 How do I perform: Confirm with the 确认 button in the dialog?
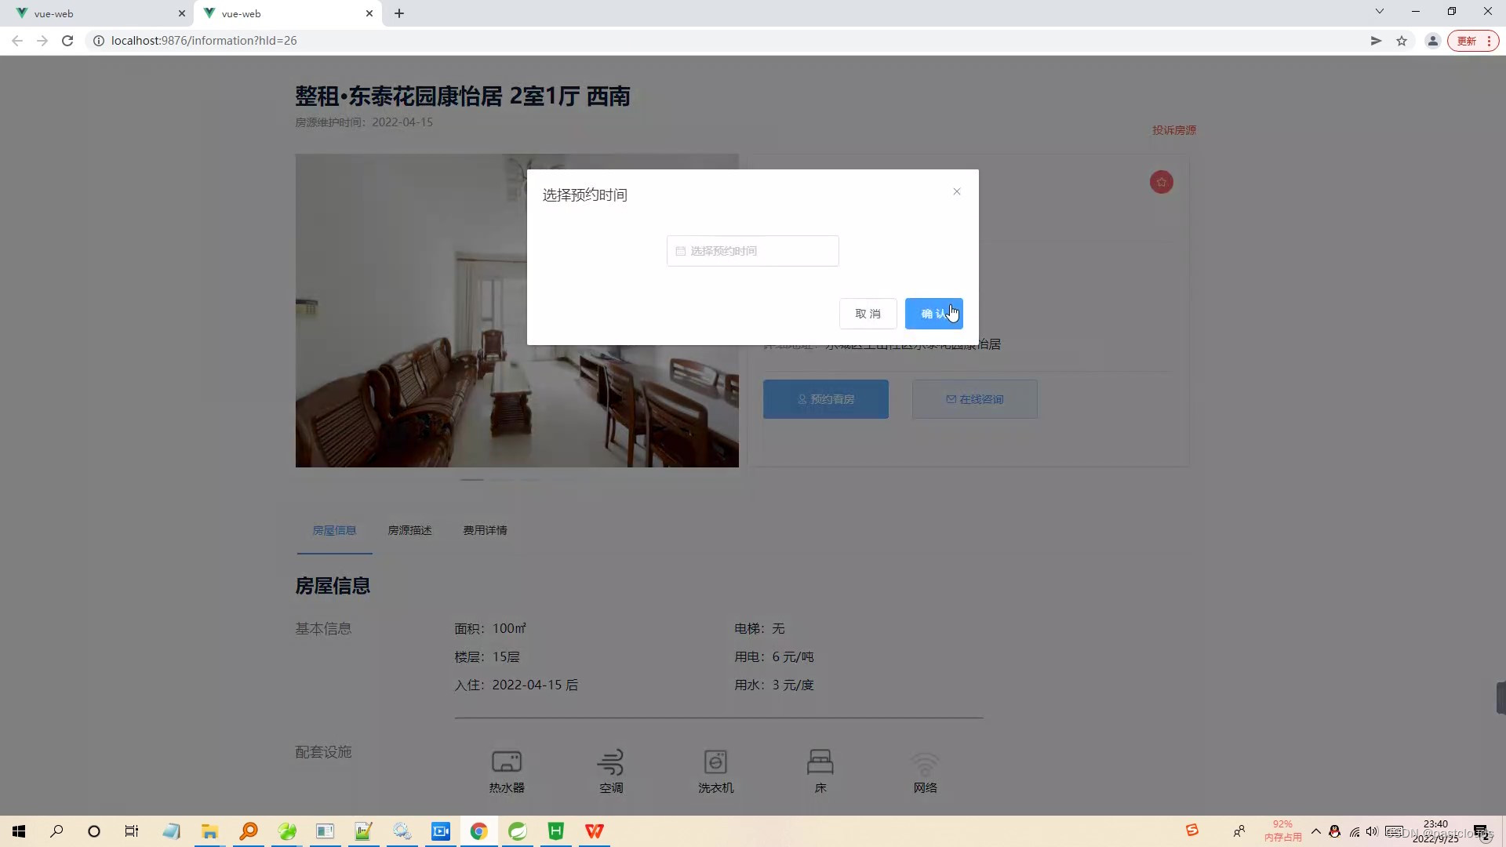click(933, 313)
